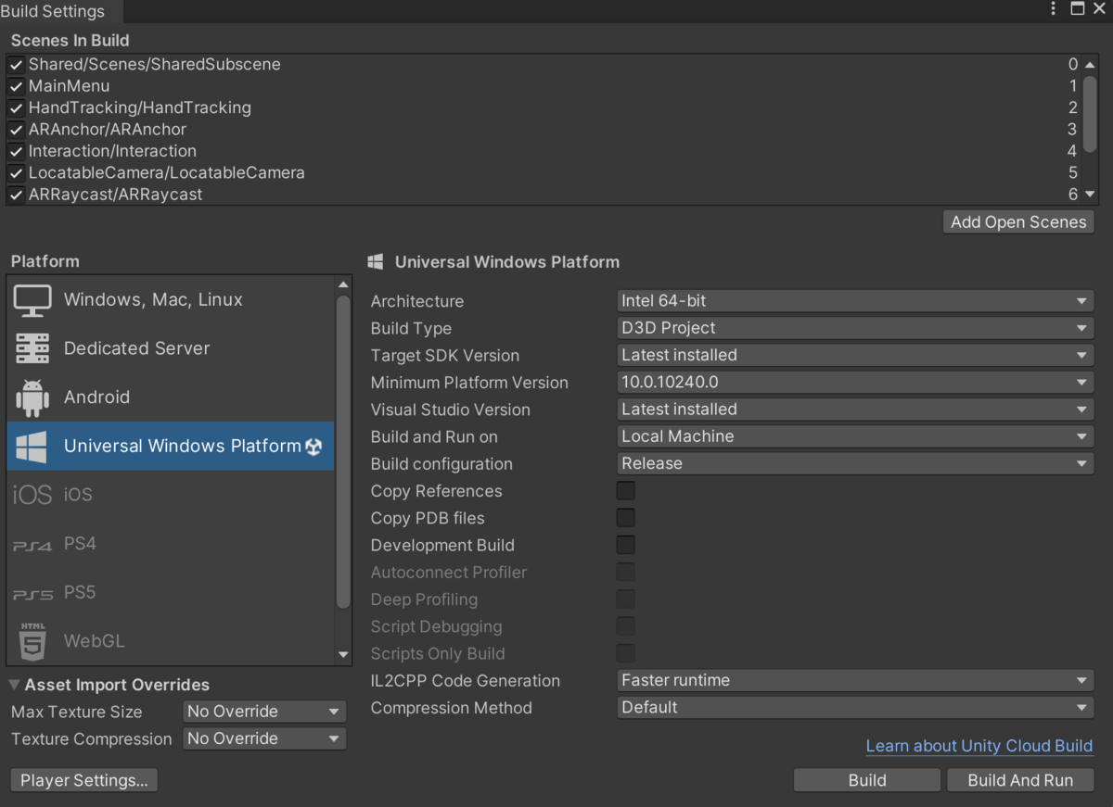Click the Windows logo in the settings header
Image resolution: width=1113 pixels, height=807 pixels.
[x=376, y=262]
